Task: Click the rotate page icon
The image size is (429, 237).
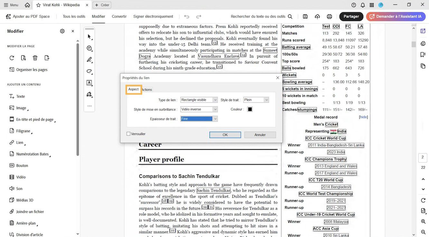Action: [12, 58]
